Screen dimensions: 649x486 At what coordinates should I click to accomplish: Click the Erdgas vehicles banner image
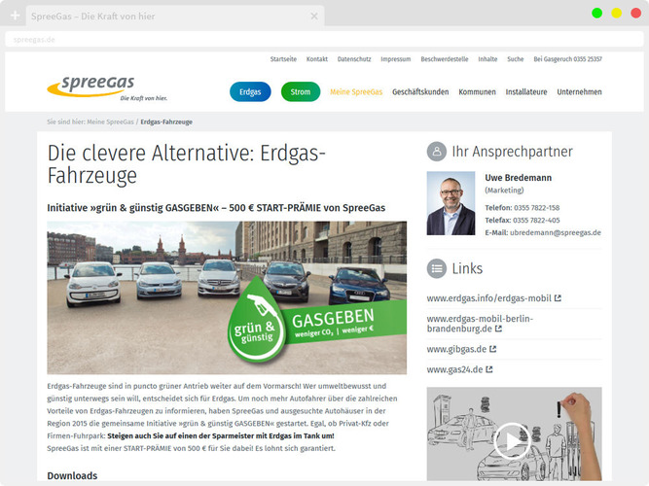pos(227,297)
